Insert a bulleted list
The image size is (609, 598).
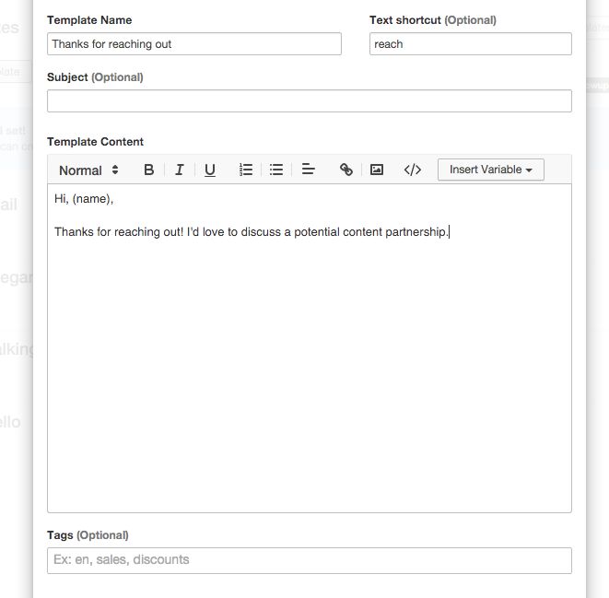pos(276,170)
